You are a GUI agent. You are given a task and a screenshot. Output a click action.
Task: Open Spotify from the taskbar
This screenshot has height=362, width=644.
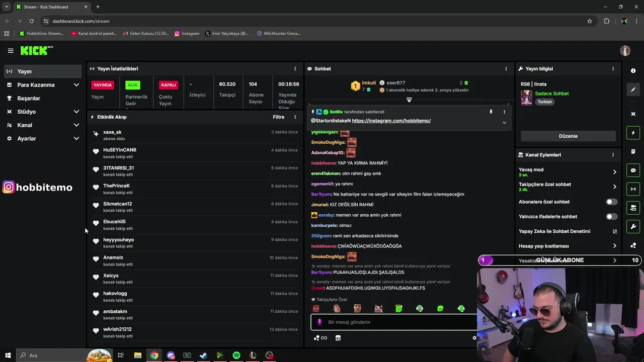[x=236, y=355]
